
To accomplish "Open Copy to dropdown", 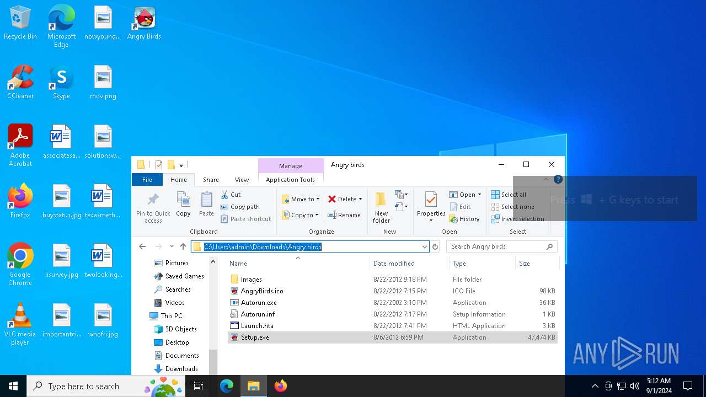I will [301, 215].
